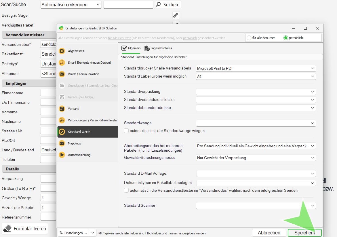Click the Automatisierung play icon
337x237 pixels.
pyautogui.click(x=62, y=155)
